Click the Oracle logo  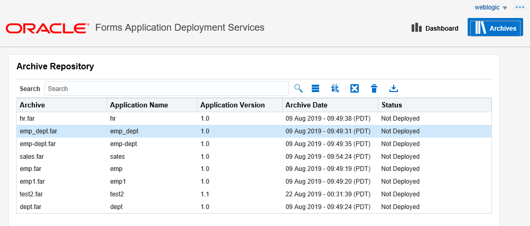tap(48, 28)
